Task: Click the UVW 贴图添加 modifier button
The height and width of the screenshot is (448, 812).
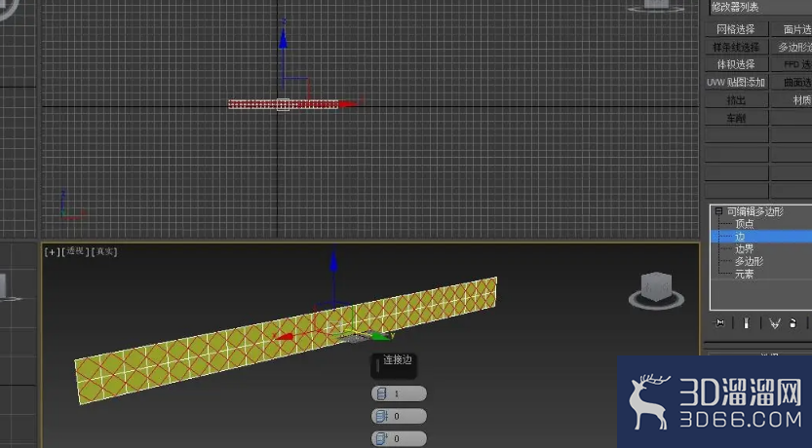Action: (x=736, y=82)
